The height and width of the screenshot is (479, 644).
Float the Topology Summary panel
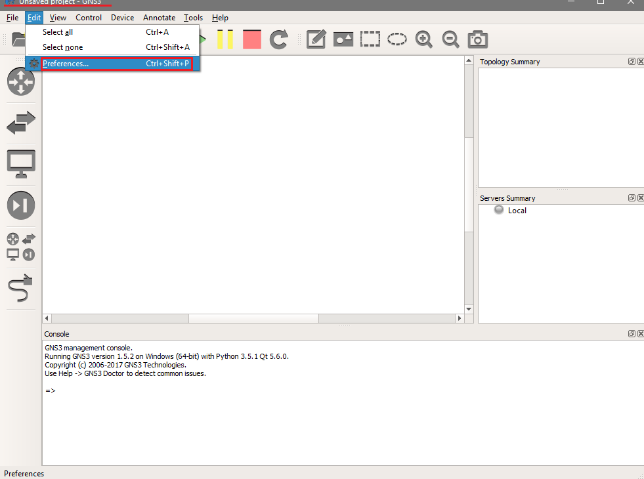[632, 61]
